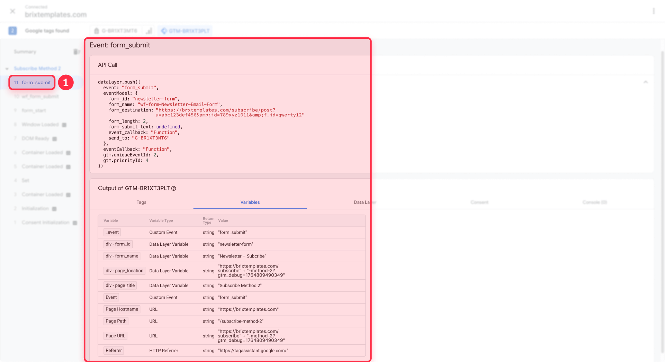The image size is (665, 362).
Task: Switch to the Data Layer tab
Action: (x=365, y=202)
